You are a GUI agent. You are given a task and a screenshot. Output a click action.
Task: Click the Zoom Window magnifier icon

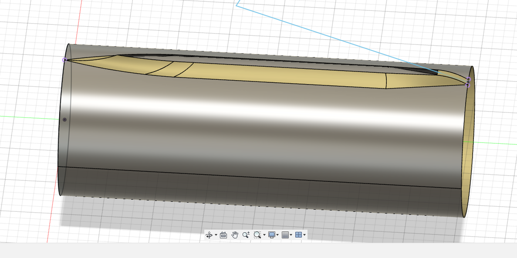point(257,235)
